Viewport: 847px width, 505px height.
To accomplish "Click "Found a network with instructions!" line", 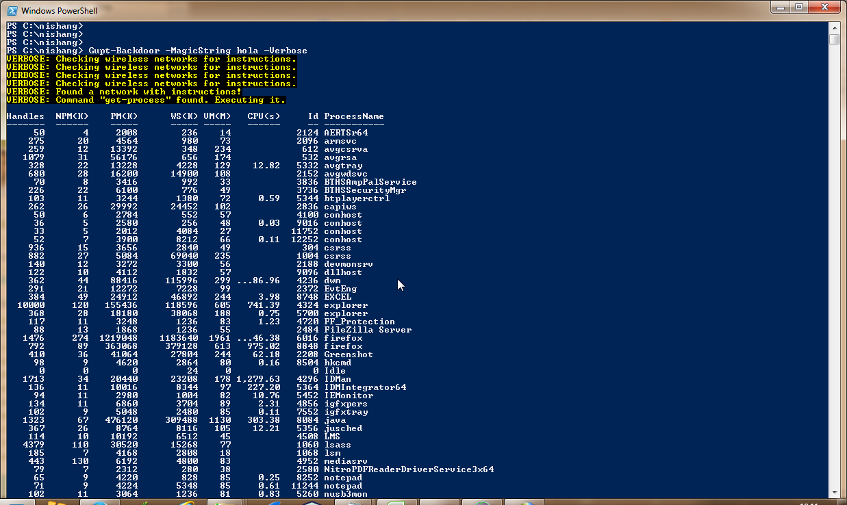I will [x=148, y=92].
